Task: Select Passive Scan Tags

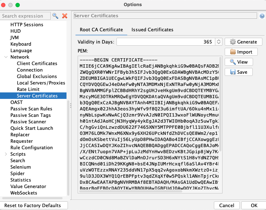Action: 31,115
